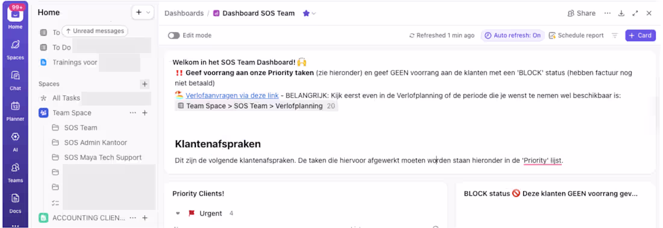Open Verlofaanvragen via deze link

click(x=233, y=95)
